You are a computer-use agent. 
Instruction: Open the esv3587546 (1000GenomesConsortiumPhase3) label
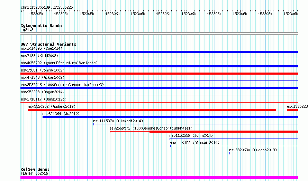tap(62, 85)
